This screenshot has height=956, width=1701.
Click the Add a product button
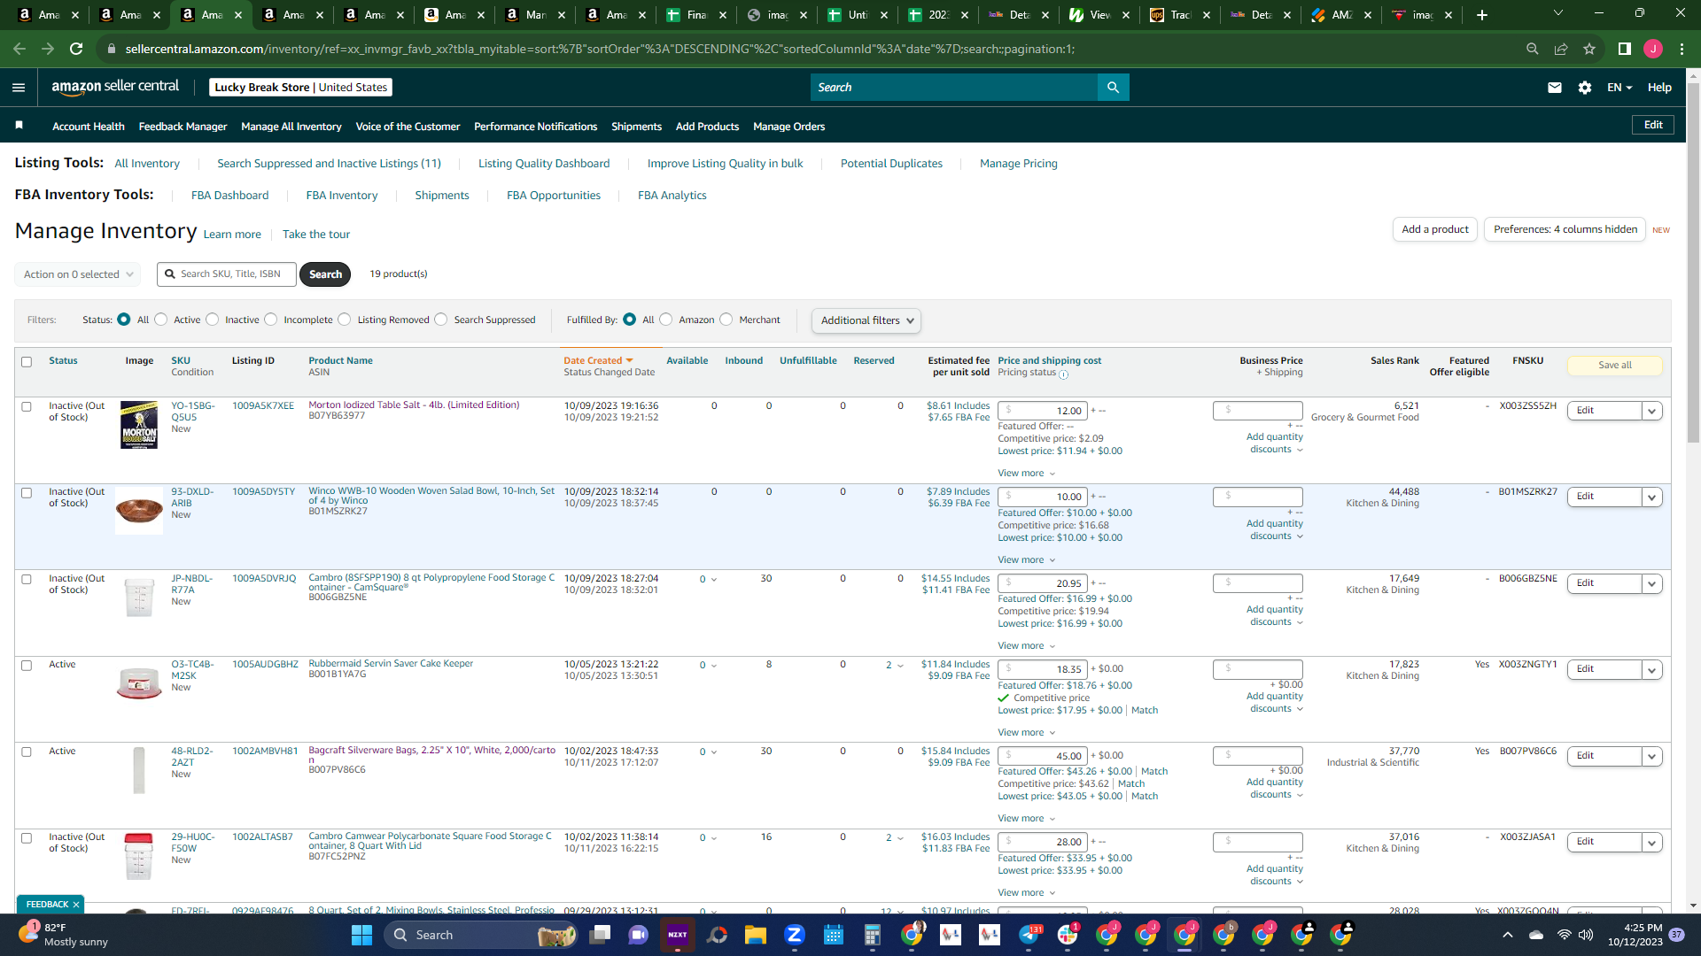click(1435, 229)
